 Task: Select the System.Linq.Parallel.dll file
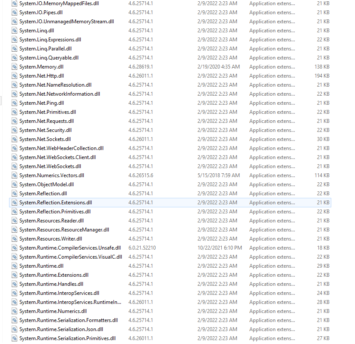(45, 48)
